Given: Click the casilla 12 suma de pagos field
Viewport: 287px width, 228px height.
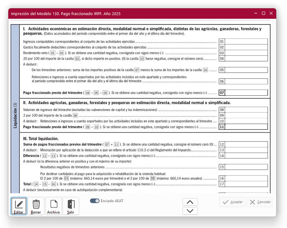Looking at the screenshot, I should point(246,144).
